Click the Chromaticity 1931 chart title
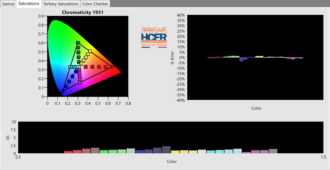 pos(82,12)
